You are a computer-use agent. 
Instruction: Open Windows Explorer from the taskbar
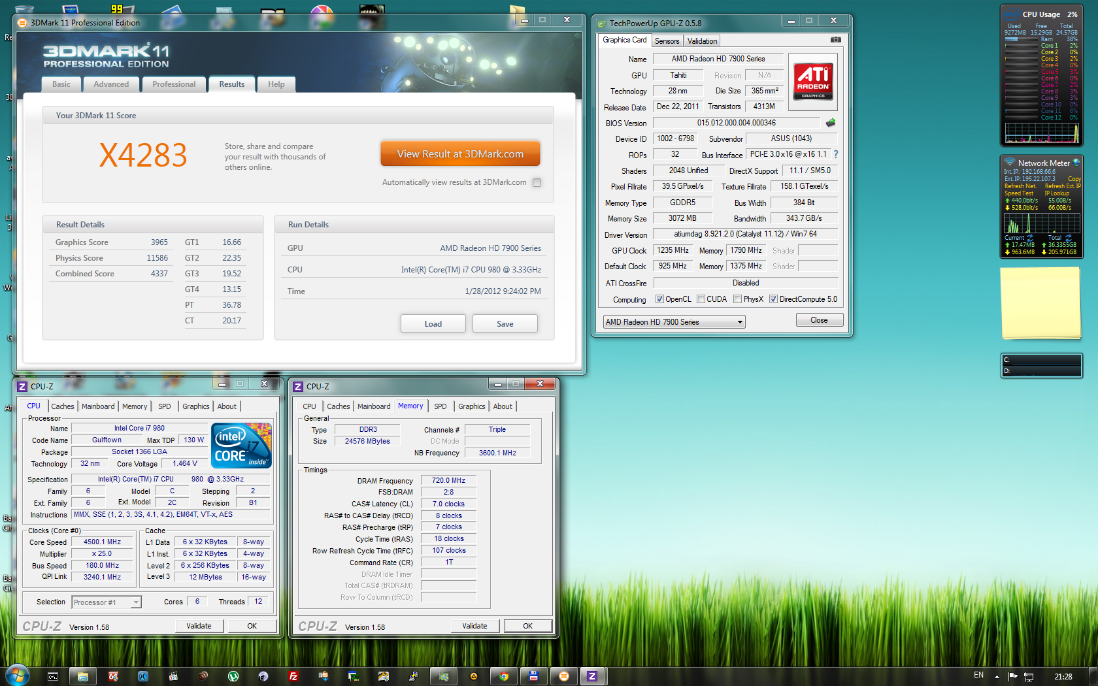click(x=83, y=676)
